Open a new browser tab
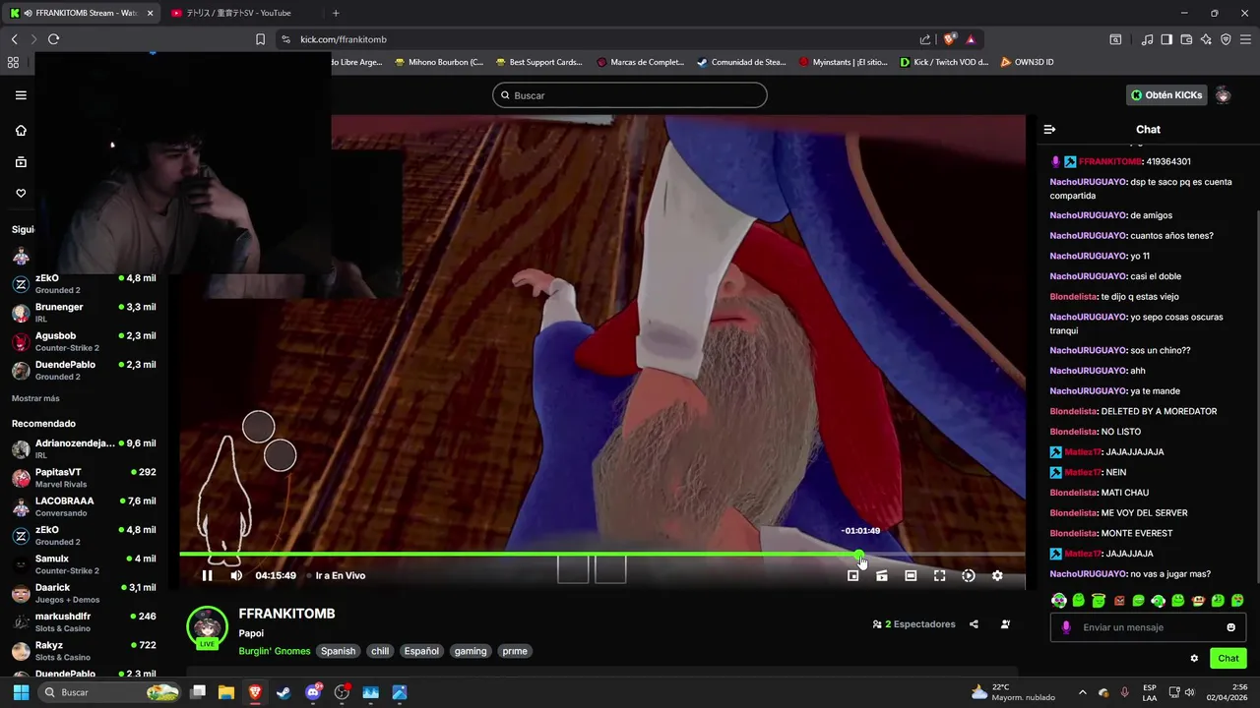Viewport: 1260px width, 708px height. [336, 13]
